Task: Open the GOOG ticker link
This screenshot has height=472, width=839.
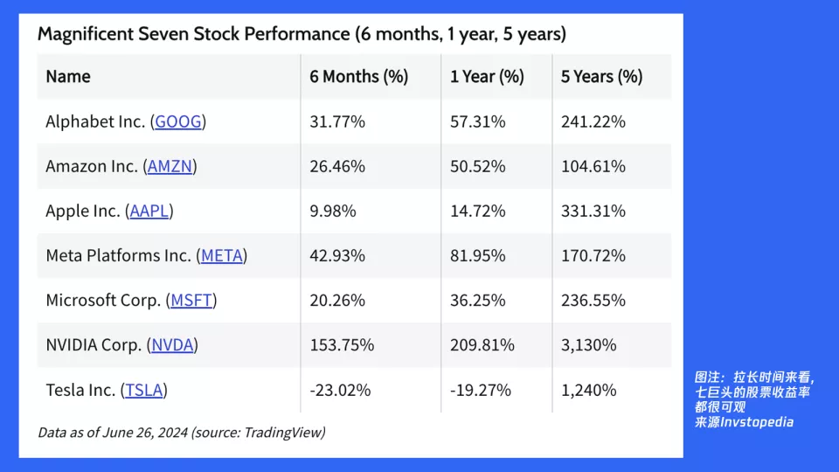Action: point(178,121)
